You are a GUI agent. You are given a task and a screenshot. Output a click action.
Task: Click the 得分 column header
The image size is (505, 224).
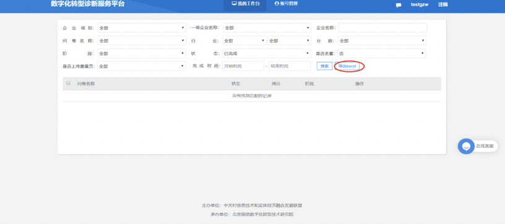(276, 84)
